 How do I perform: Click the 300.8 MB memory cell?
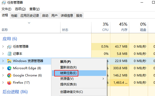click(x=120, y=68)
